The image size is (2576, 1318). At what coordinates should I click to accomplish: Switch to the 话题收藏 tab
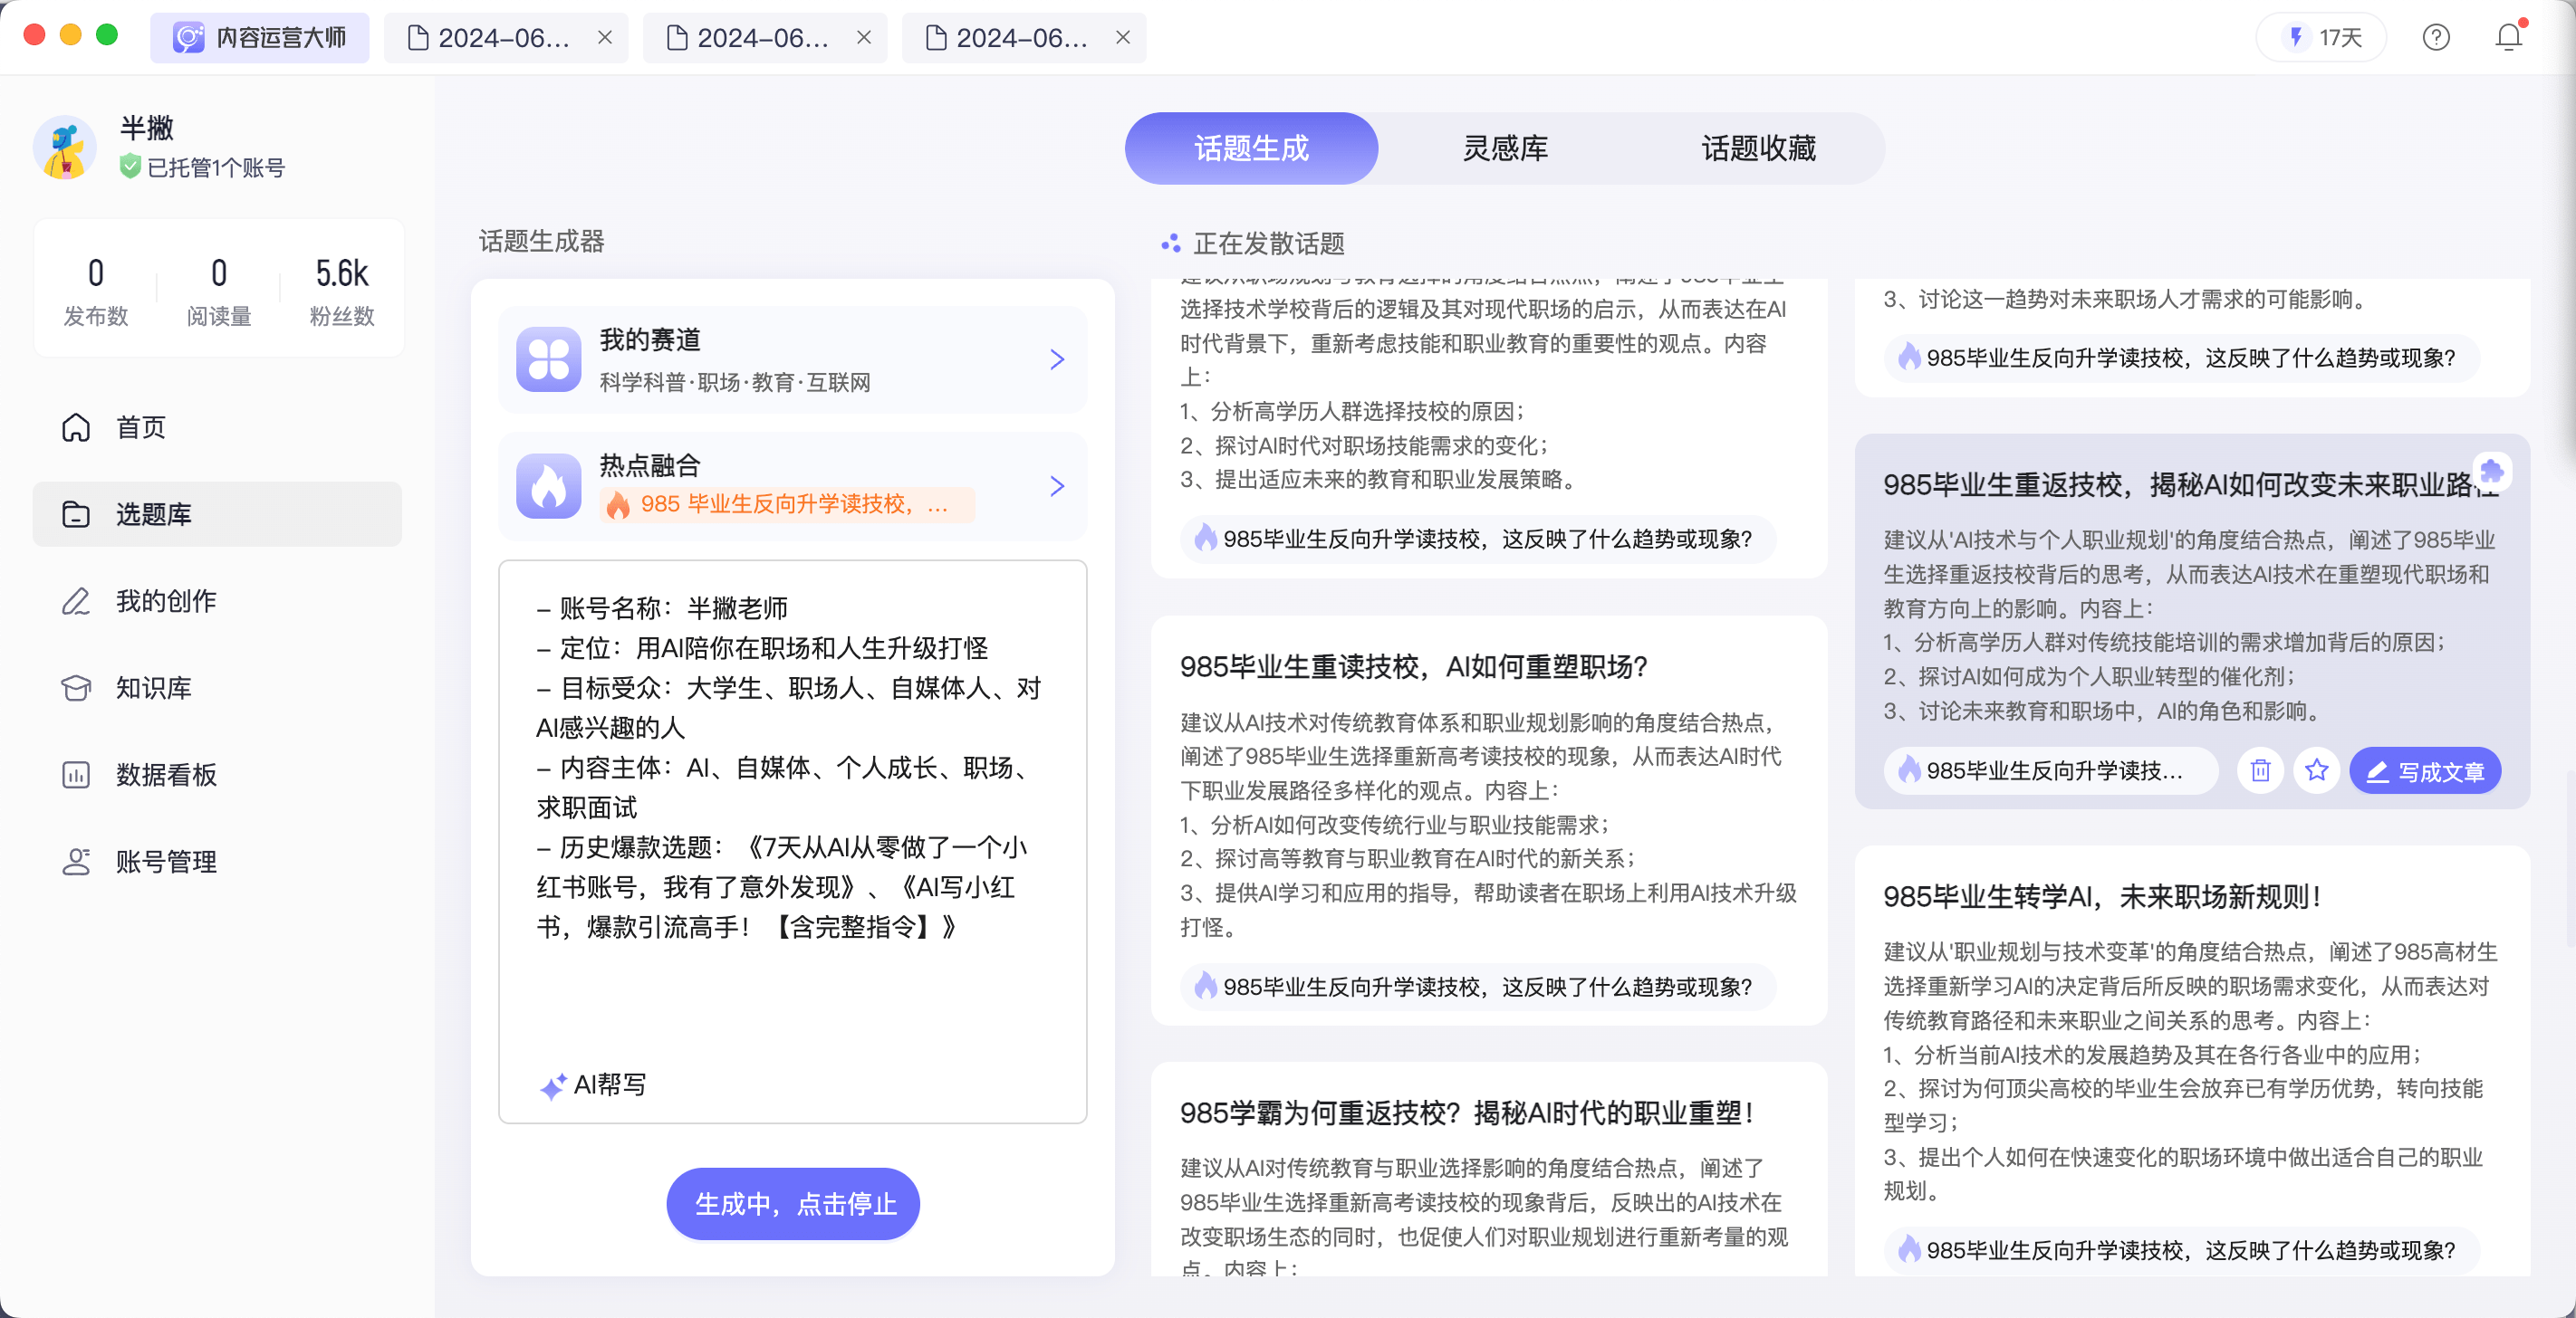(1758, 148)
